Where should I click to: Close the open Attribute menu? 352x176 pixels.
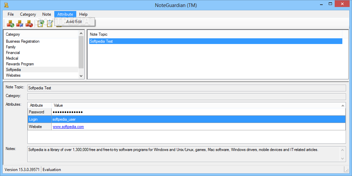pos(65,14)
